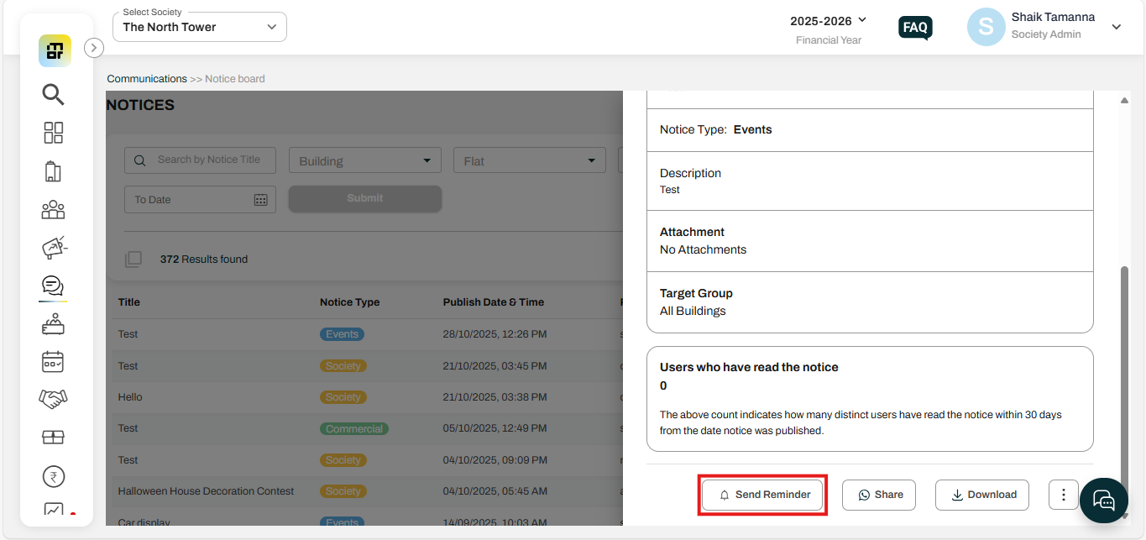The width and height of the screenshot is (1146, 540).
Task: Open the members group icon
Action: (54, 209)
